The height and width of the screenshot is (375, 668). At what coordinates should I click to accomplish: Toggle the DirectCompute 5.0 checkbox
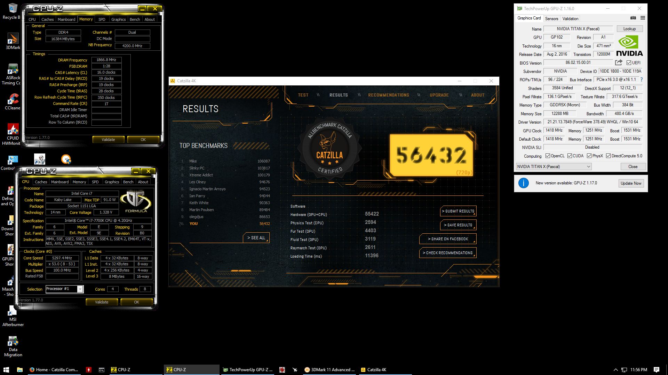coord(608,156)
